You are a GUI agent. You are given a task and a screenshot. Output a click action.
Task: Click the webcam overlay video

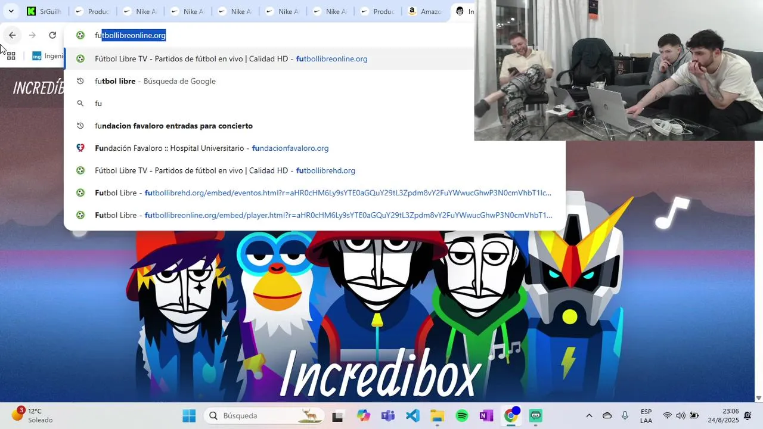click(618, 70)
